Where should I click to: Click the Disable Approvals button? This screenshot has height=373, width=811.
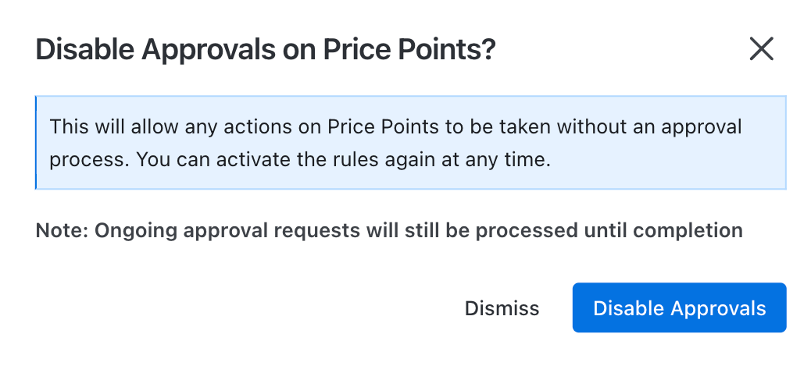tap(679, 307)
